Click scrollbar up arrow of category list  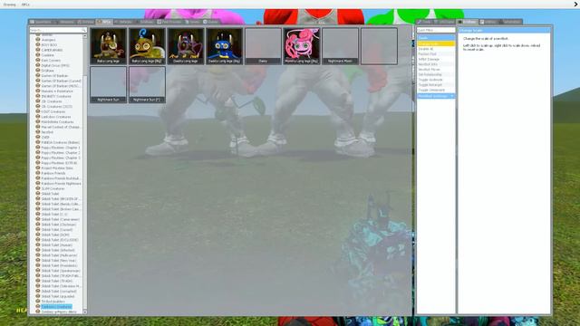[85, 36]
